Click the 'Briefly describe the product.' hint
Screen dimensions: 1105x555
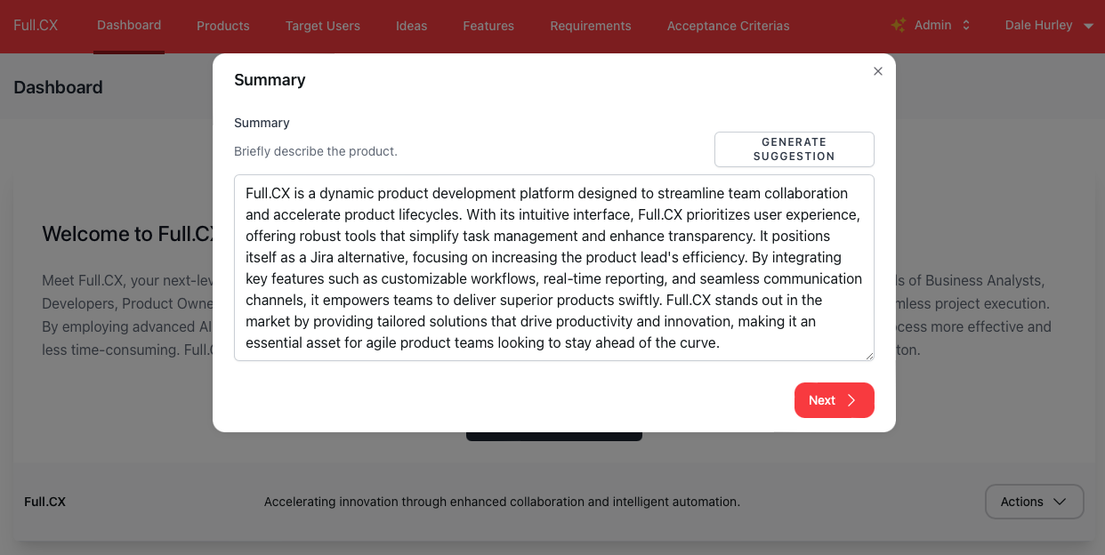pyautogui.click(x=316, y=151)
